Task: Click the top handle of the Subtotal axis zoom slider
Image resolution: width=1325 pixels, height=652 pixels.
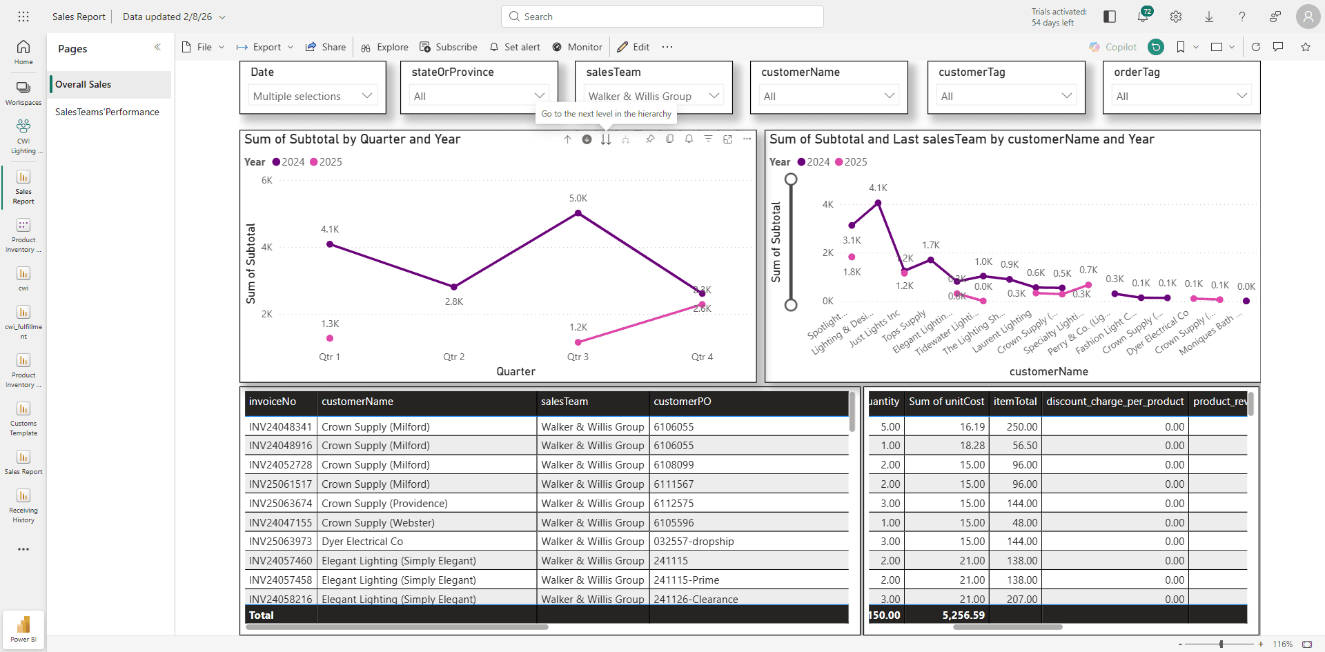Action: click(x=791, y=179)
